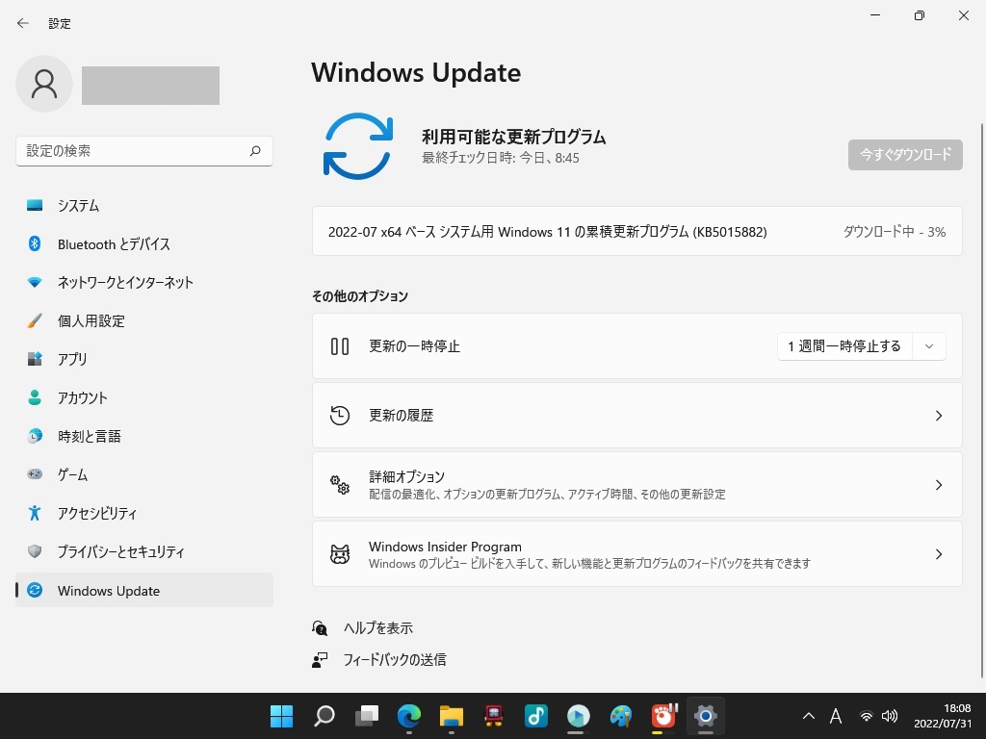Viewport: 986px width, 739px height.
Task: Open the Windows Start menu
Action: tap(281, 716)
